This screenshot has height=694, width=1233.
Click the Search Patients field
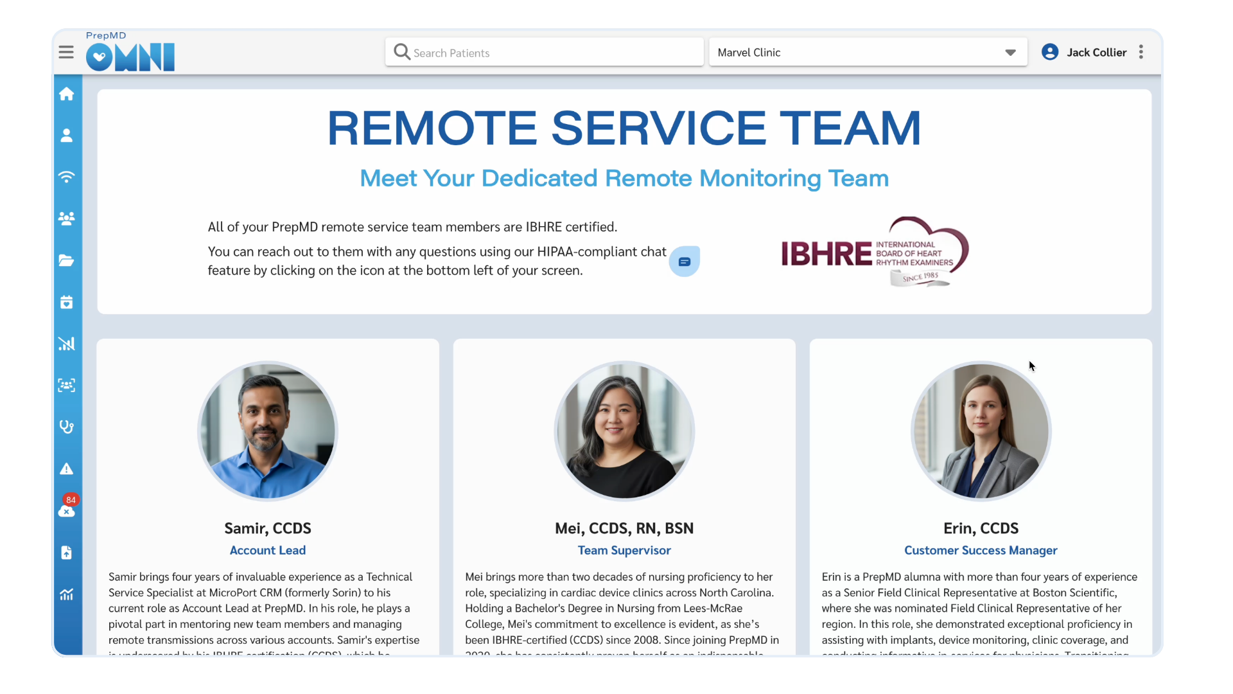point(545,53)
